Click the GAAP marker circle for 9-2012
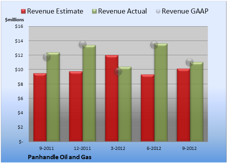This screenshot has height=163, width=227. tap(190, 62)
